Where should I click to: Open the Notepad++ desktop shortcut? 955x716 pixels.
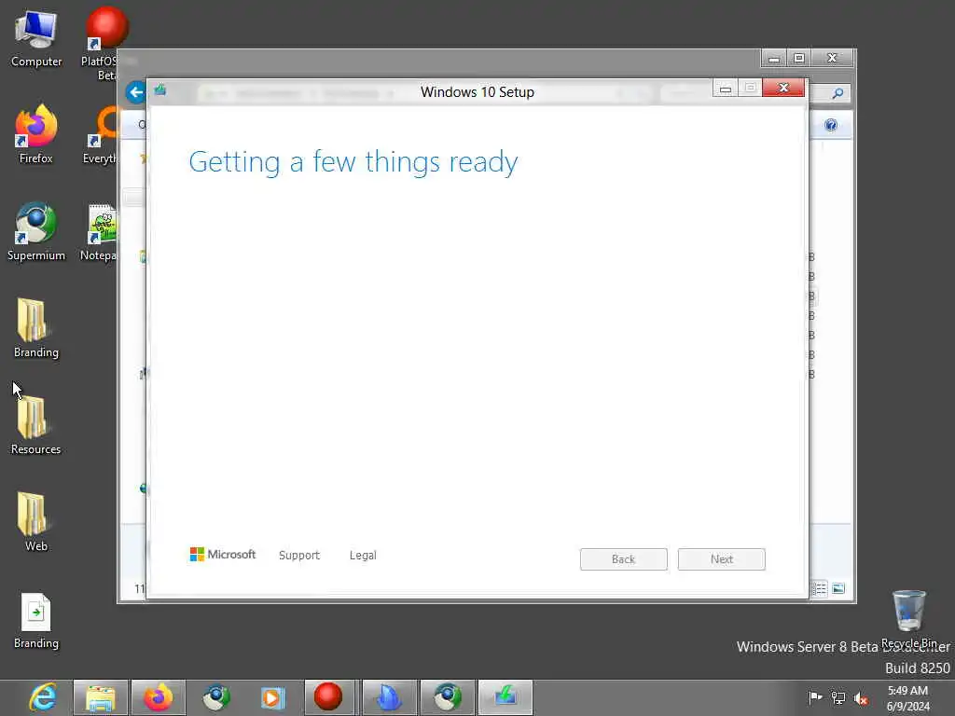point(99,232)
